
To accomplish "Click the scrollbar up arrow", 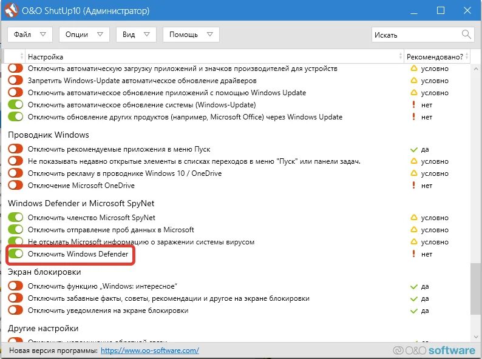I will 476,69.
